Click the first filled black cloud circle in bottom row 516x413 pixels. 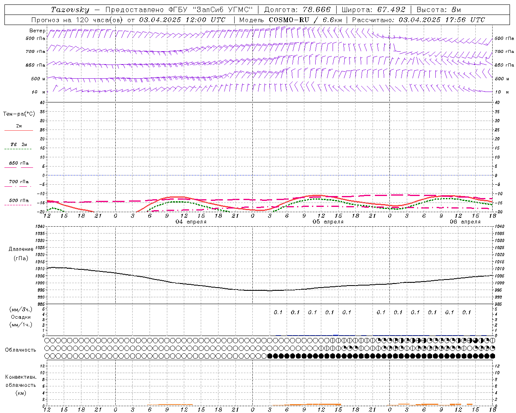click(270, 356)
